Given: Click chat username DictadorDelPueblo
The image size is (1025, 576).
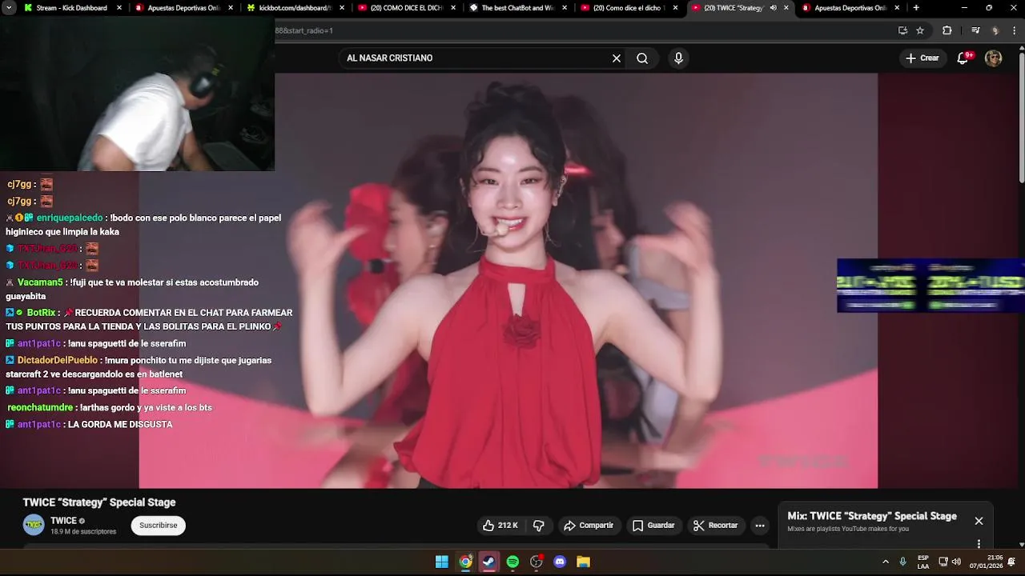Looking at the screenshot, I should coord(58,360).
